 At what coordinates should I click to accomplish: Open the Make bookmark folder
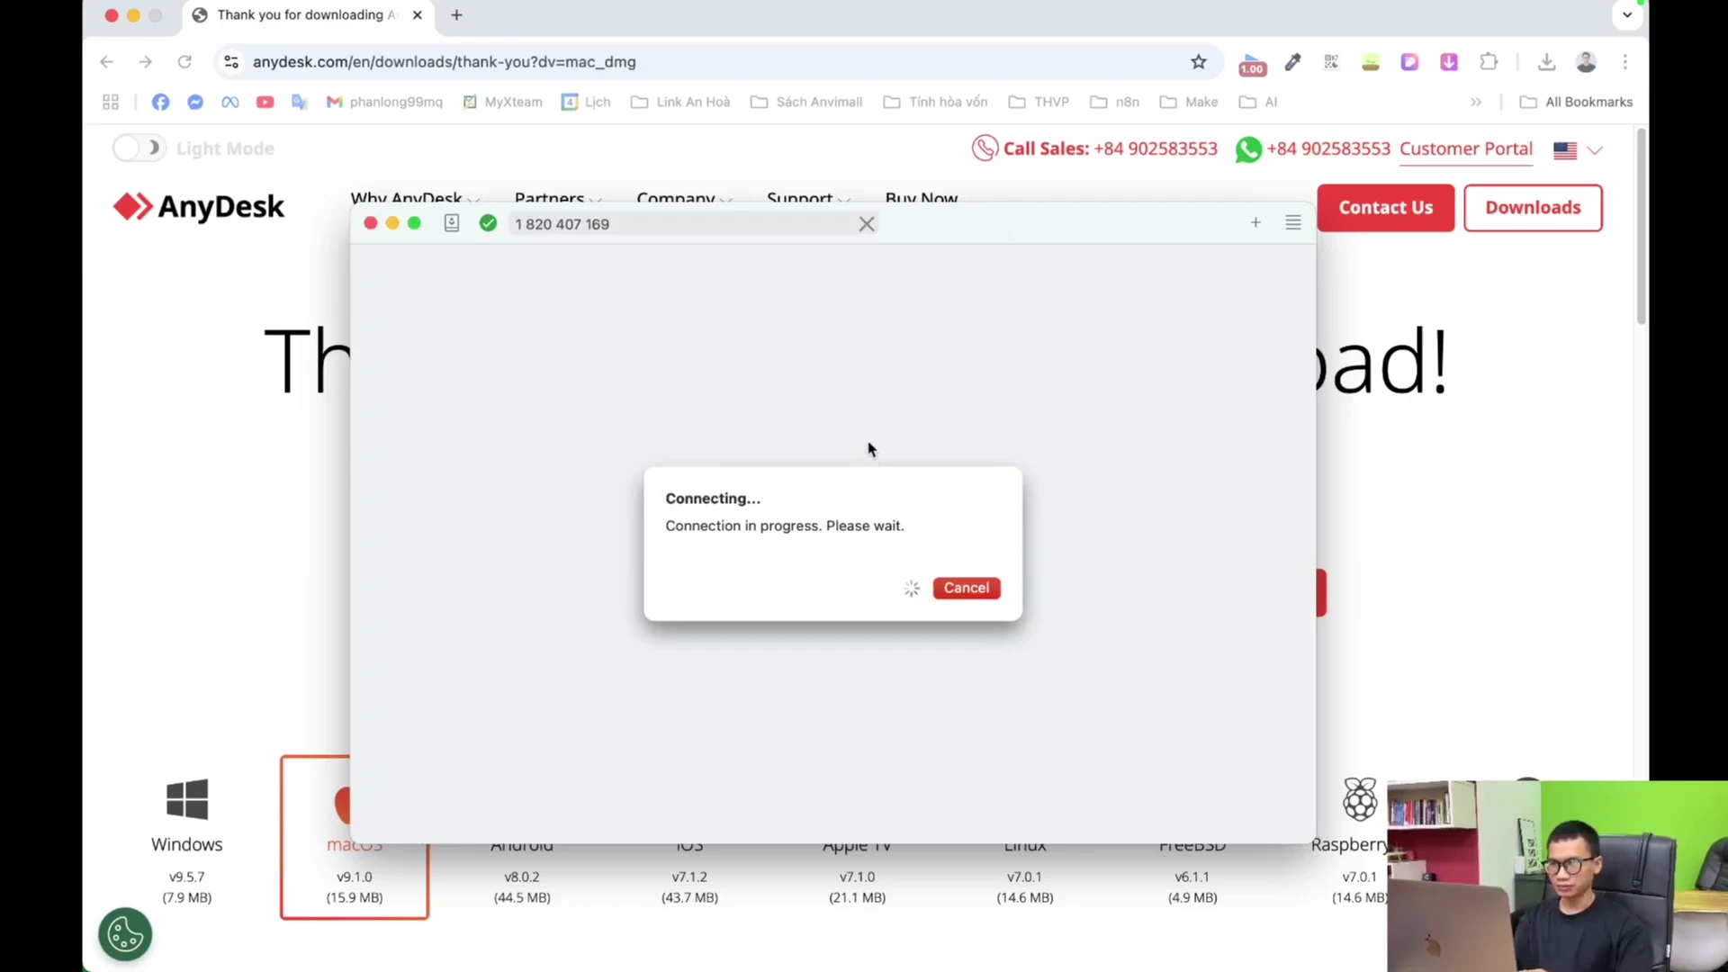(1189, 102)
